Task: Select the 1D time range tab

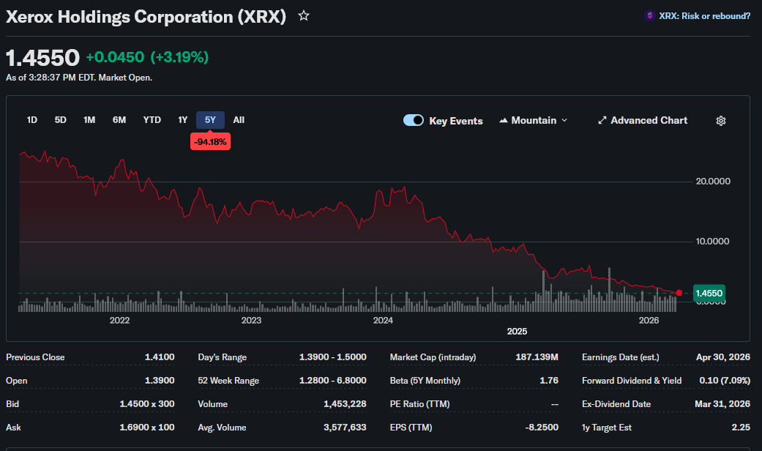Action: click(x=32, y=120)
